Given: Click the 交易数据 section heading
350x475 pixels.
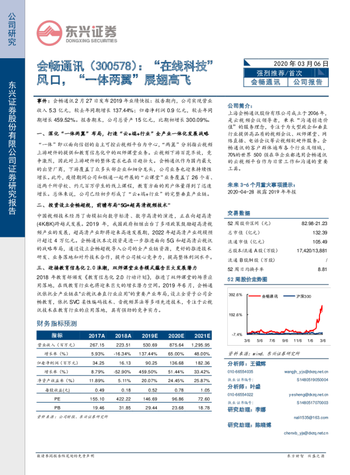Looking at the screenshot, I should click(x=238, y=213).
